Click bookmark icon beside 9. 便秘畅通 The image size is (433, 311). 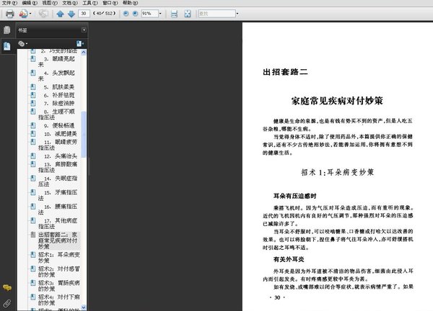pos(33,125)
